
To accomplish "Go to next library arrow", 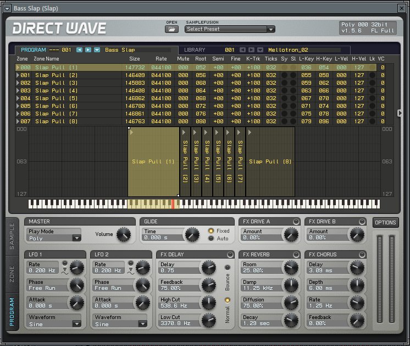I will coord(251,50).
